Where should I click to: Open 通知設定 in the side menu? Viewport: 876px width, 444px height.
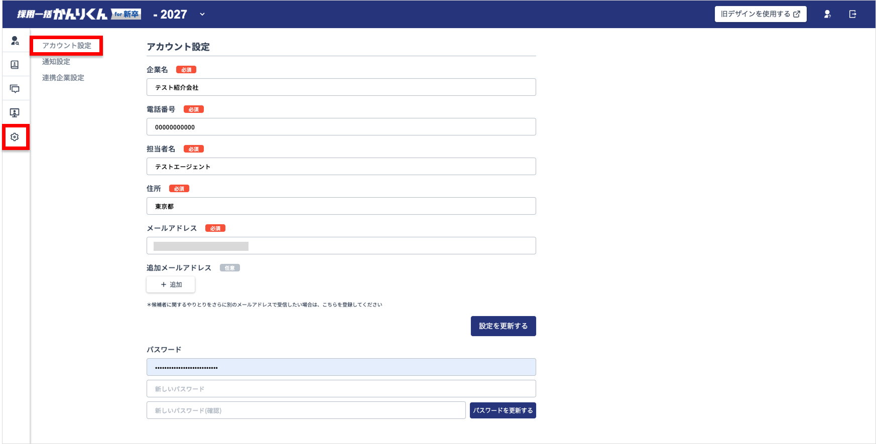pos(56,62)
